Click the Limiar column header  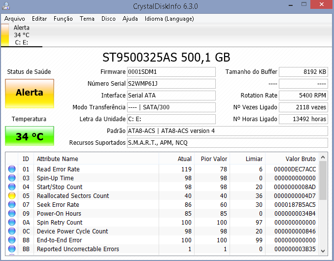coord(247,159)
